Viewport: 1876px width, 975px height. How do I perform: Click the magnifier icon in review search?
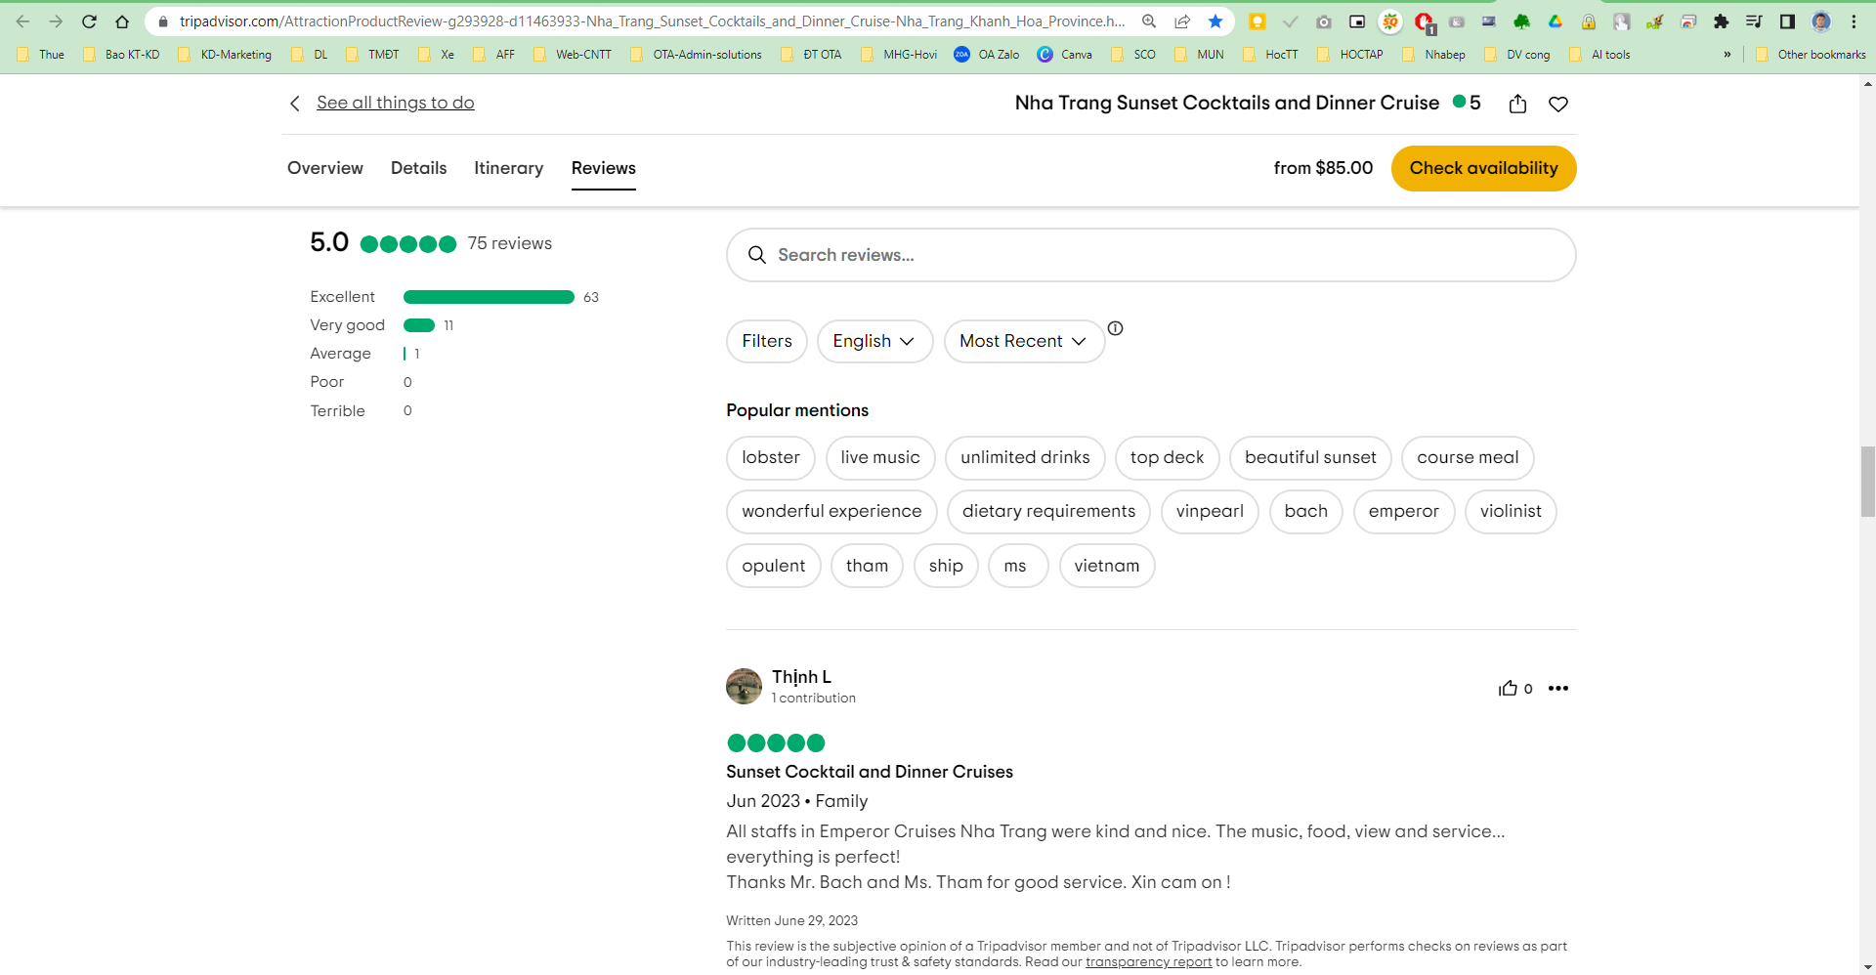coord(757,255)
